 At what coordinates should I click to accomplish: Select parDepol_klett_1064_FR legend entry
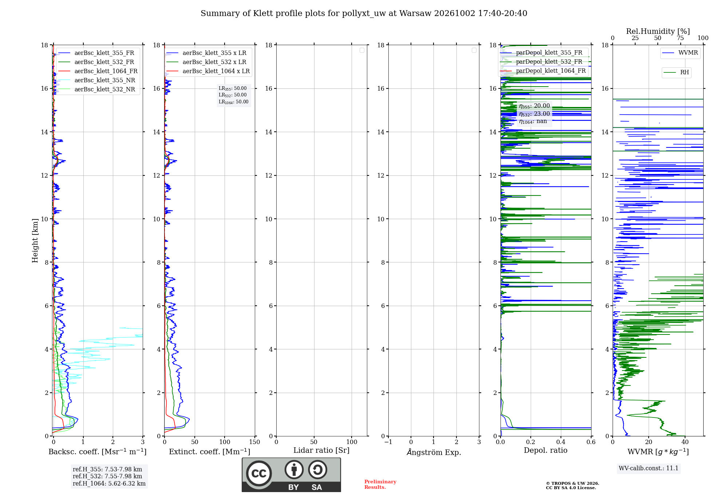tap(543, 71)
